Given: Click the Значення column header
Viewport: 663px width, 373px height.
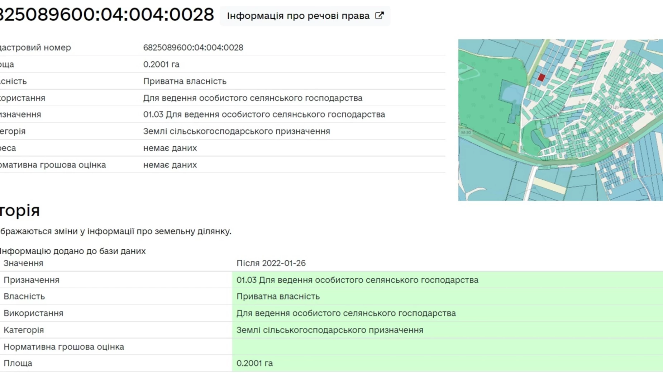Looking at the screenshot, I should (x=23, y=263).
